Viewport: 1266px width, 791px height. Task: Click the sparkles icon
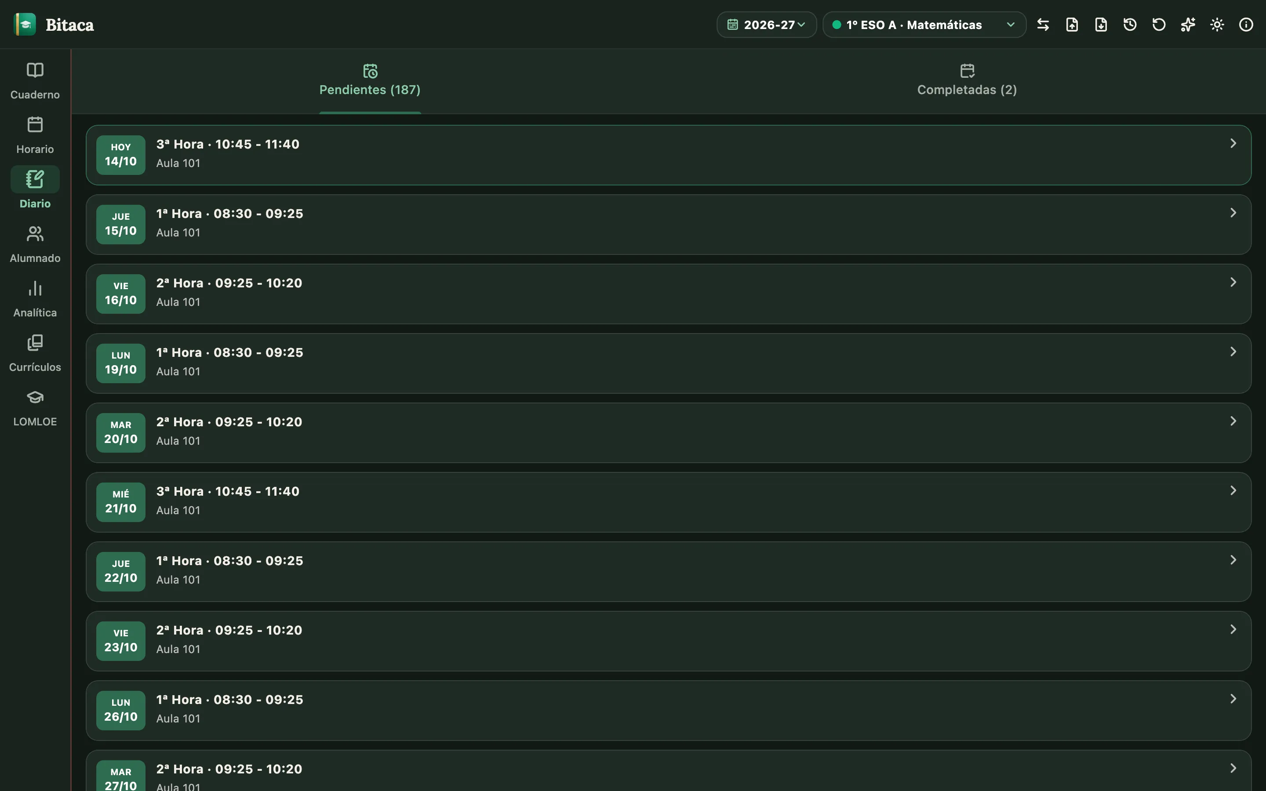coord(1188,25)
